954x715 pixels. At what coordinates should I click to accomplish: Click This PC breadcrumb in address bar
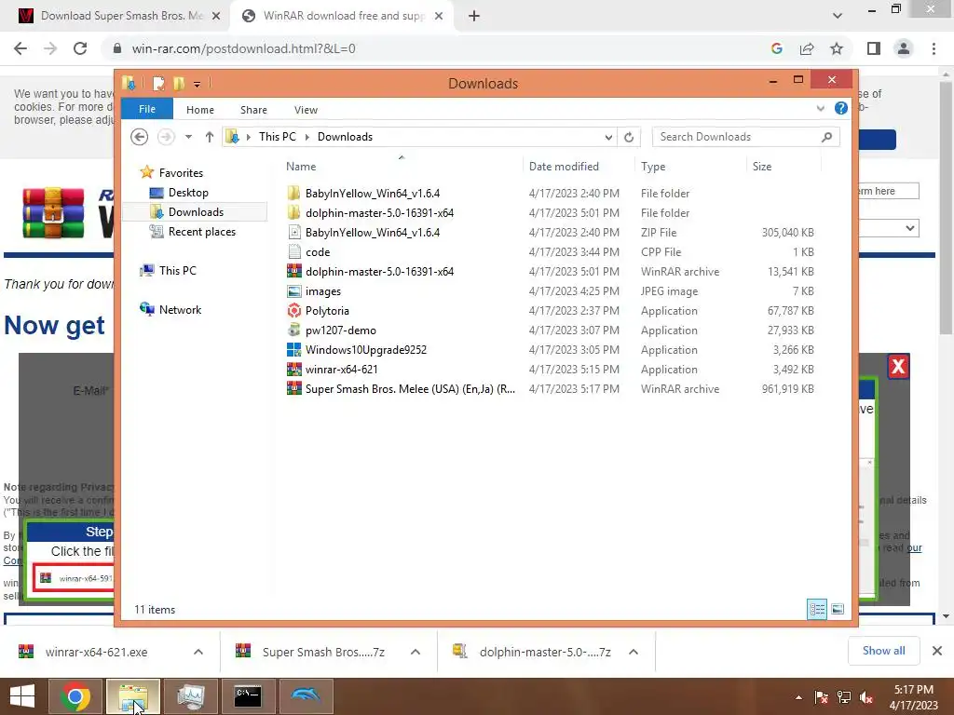pyautogui.click(x=277, y=137)
